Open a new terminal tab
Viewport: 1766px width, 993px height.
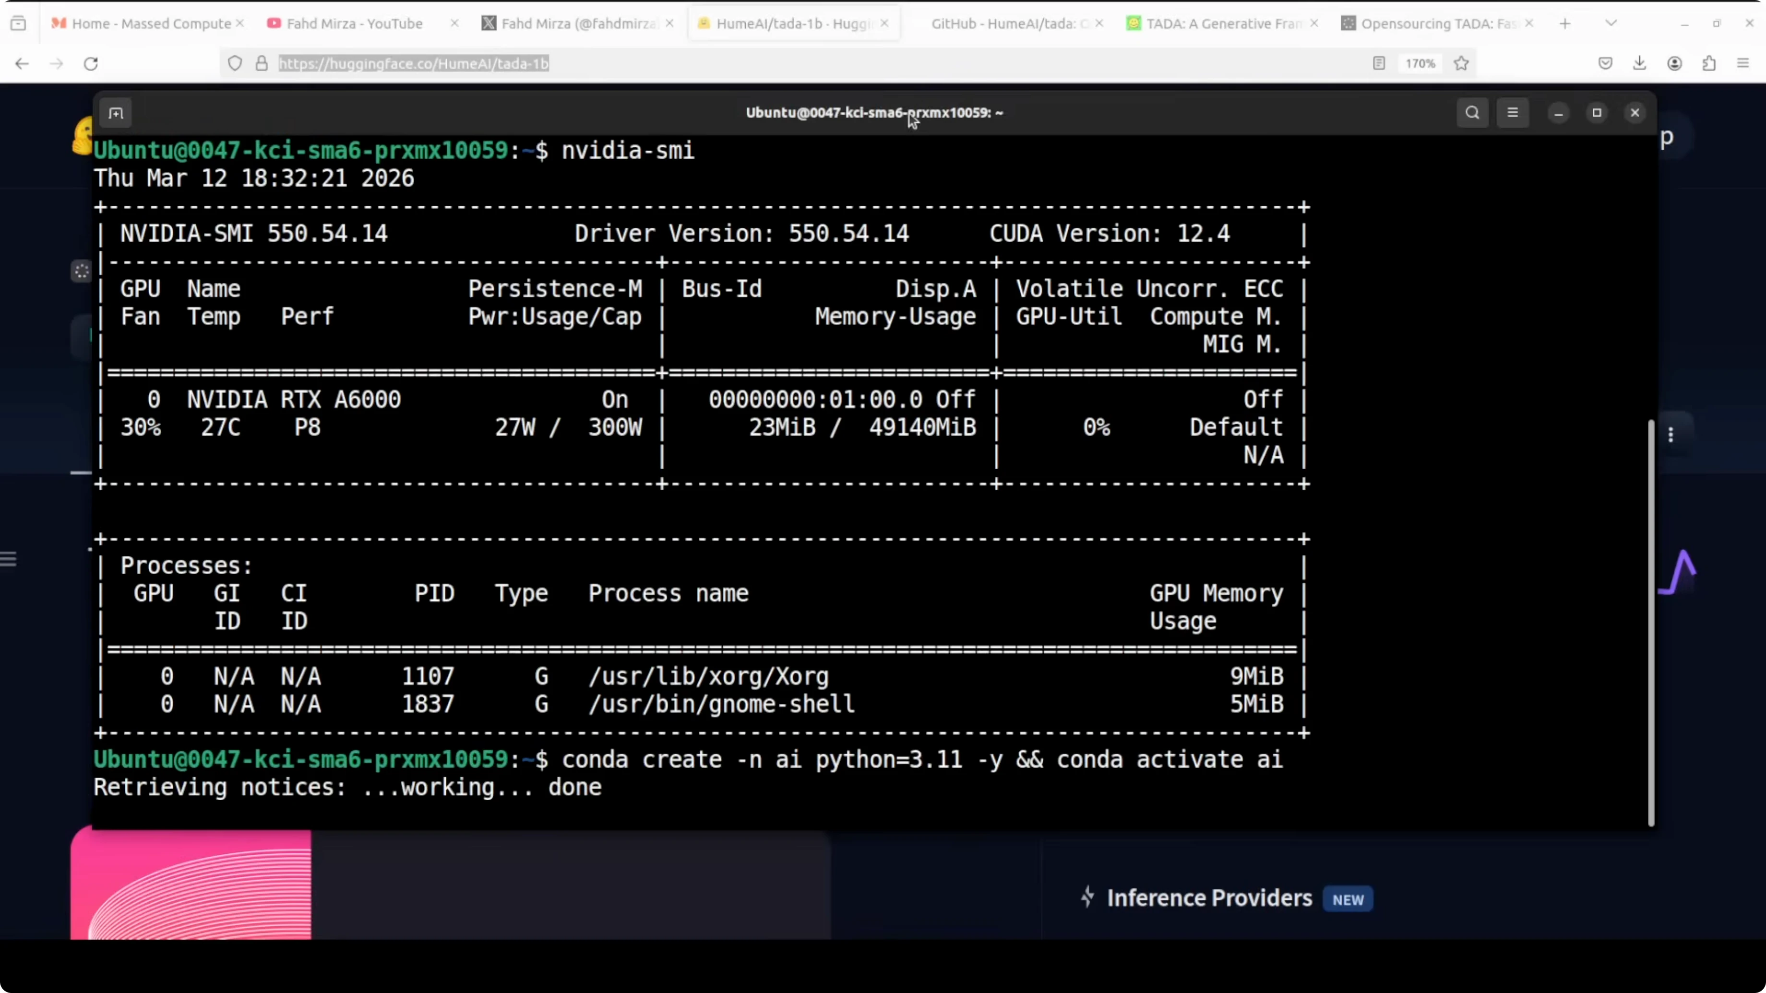pos(116,112)
